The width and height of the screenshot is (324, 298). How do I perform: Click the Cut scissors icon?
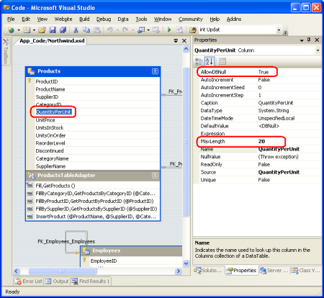pos(76,30)
